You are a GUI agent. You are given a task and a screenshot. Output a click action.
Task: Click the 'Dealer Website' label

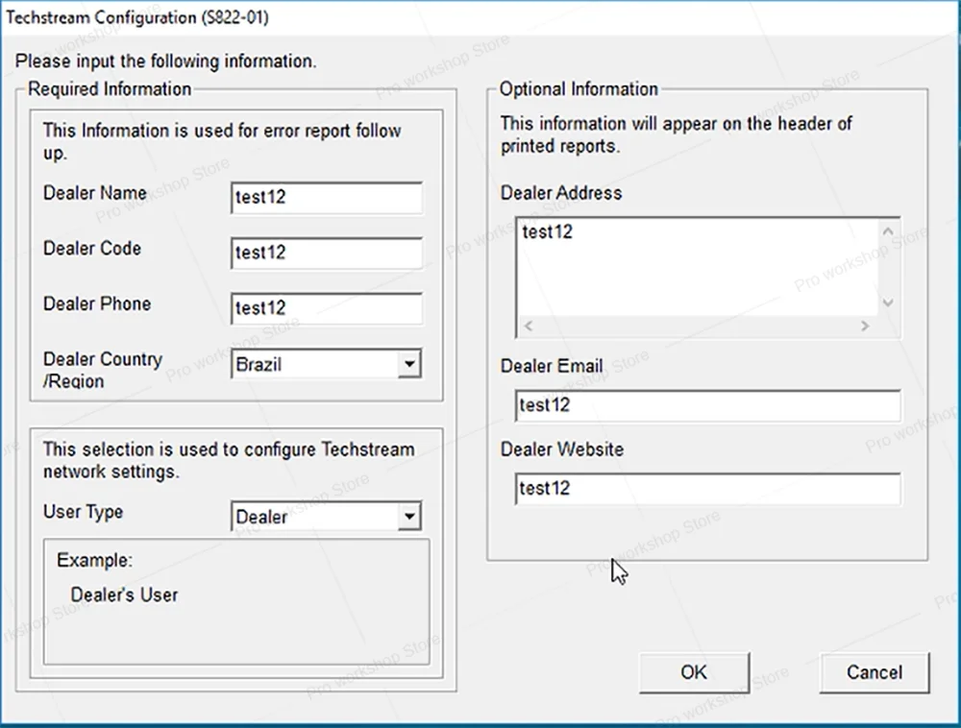[x=562, y=449]
